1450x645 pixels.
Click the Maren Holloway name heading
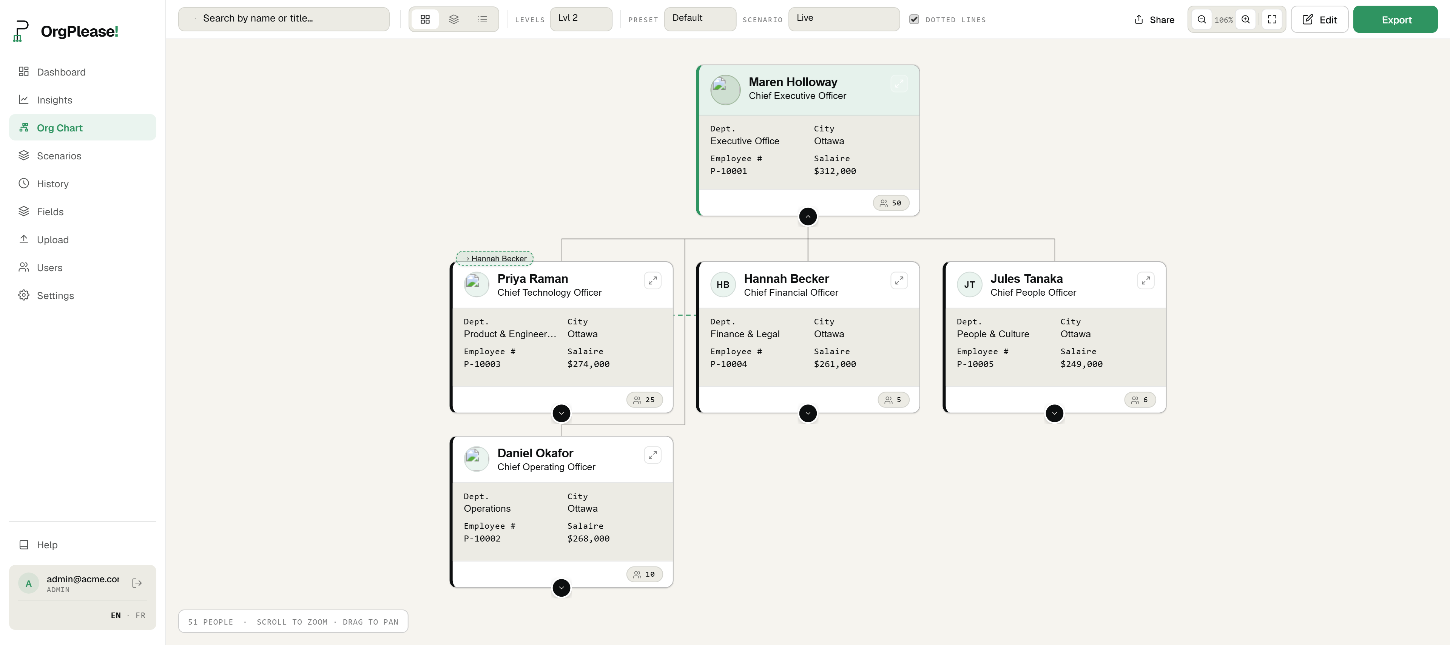793,82
